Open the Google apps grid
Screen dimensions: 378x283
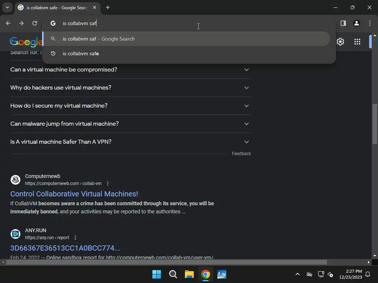point(357,42)
